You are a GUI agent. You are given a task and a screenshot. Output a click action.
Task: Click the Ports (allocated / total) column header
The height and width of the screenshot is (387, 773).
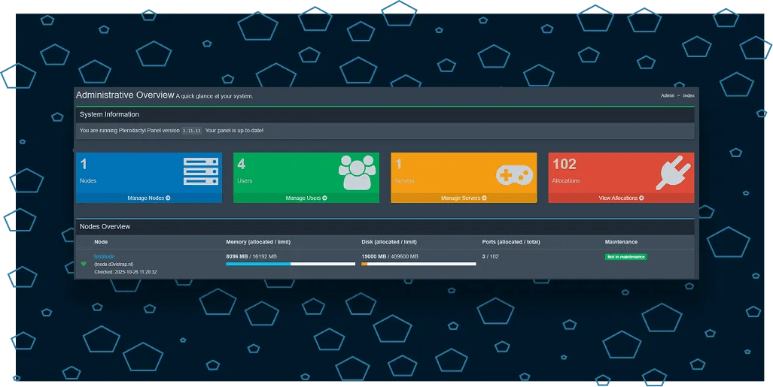(x=510, y=242)
